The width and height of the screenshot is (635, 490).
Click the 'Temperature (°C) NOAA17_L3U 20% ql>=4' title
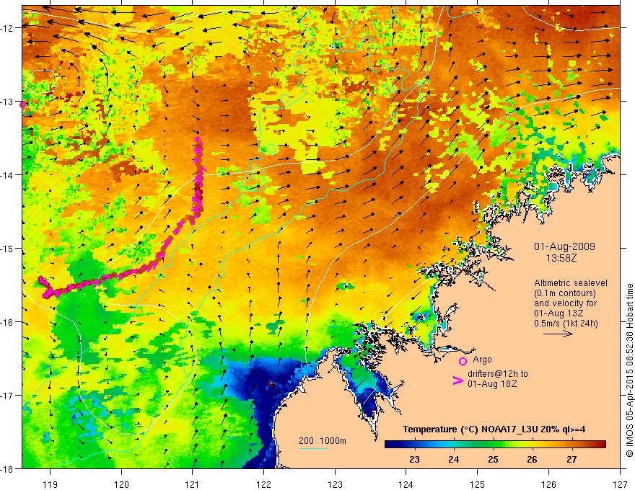click(494, 429)
